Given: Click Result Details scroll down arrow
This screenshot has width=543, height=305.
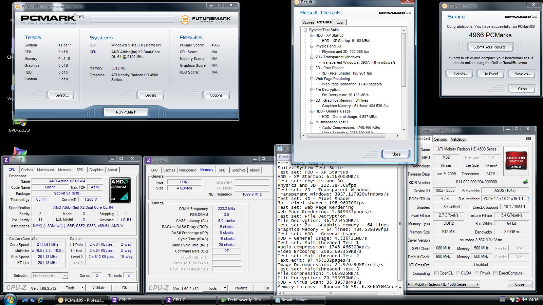Looking at the screenshot, I should point(404,130).
